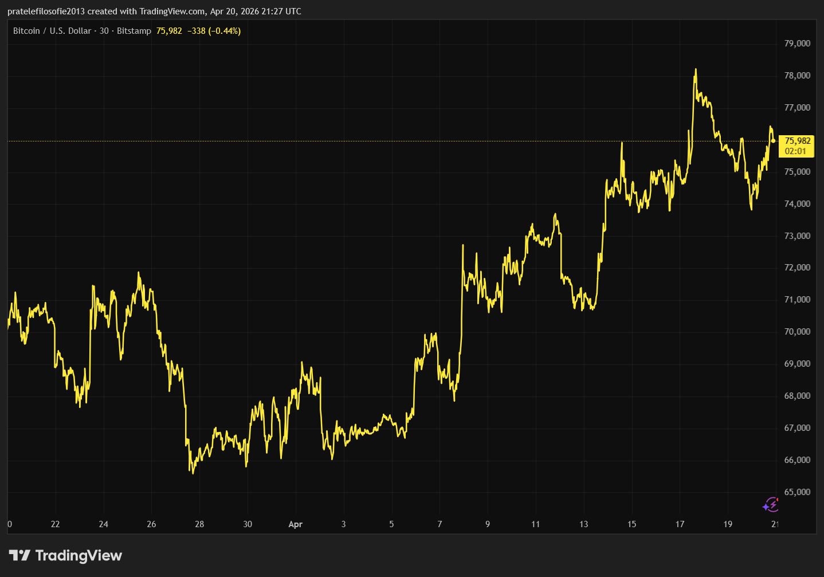Click the yellow current-price dot on the line
The image size is (824, 577).
pos(774,140)
